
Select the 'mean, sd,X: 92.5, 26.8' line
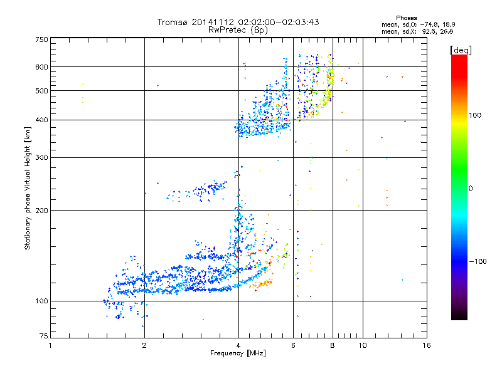point(417,31)
